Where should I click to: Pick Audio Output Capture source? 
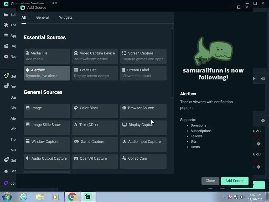point(47,161)
